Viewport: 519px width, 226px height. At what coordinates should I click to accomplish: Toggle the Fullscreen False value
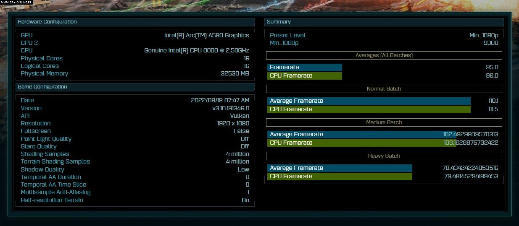point(241,131)
